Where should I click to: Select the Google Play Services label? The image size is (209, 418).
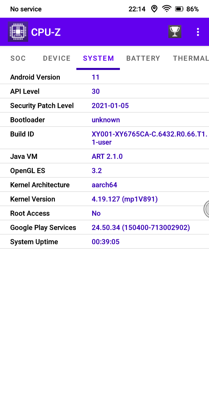pyautogui.click(x=43, y=228)
